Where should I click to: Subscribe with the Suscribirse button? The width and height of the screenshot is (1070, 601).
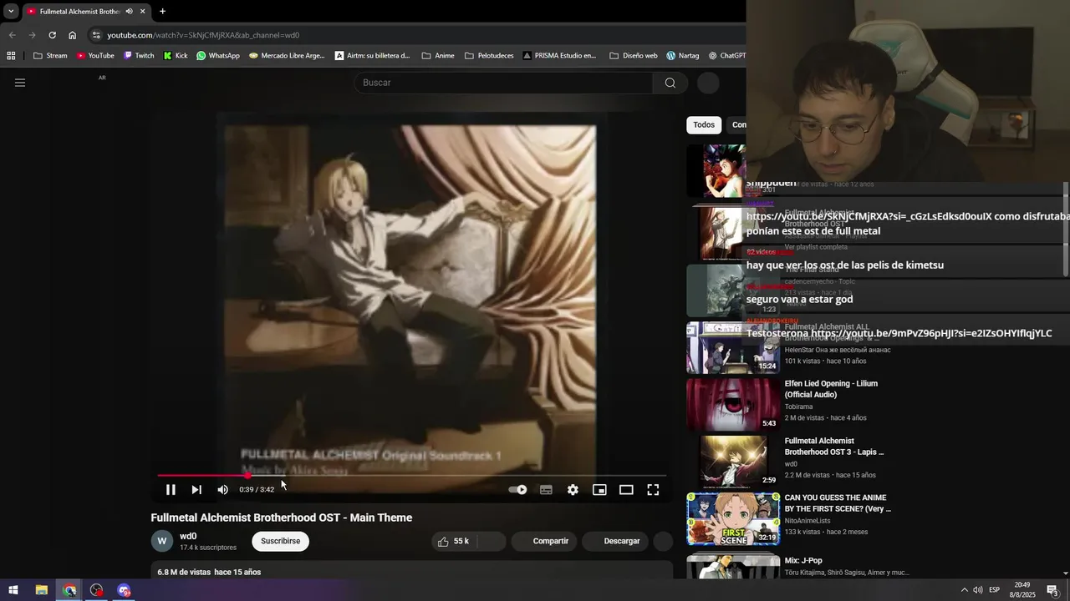[280, 541]
